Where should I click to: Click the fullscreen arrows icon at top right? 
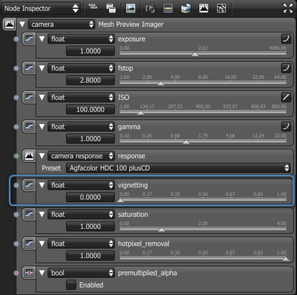288,8
